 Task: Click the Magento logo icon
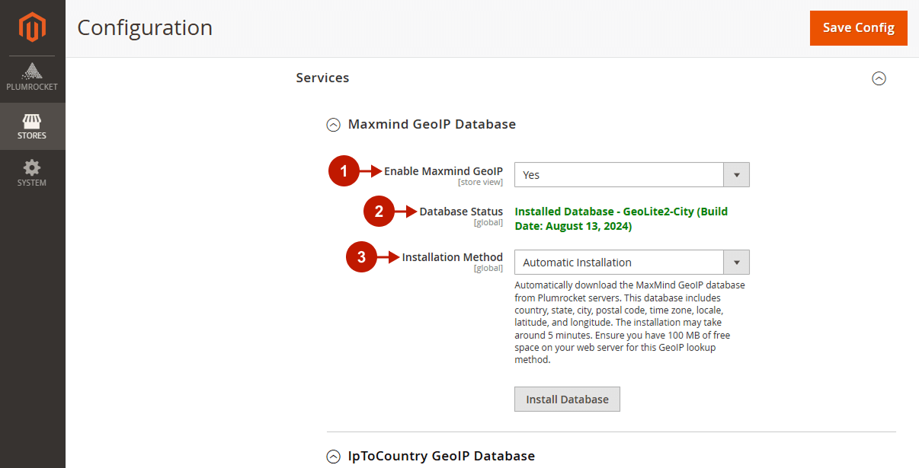click(x=32, y=27)
